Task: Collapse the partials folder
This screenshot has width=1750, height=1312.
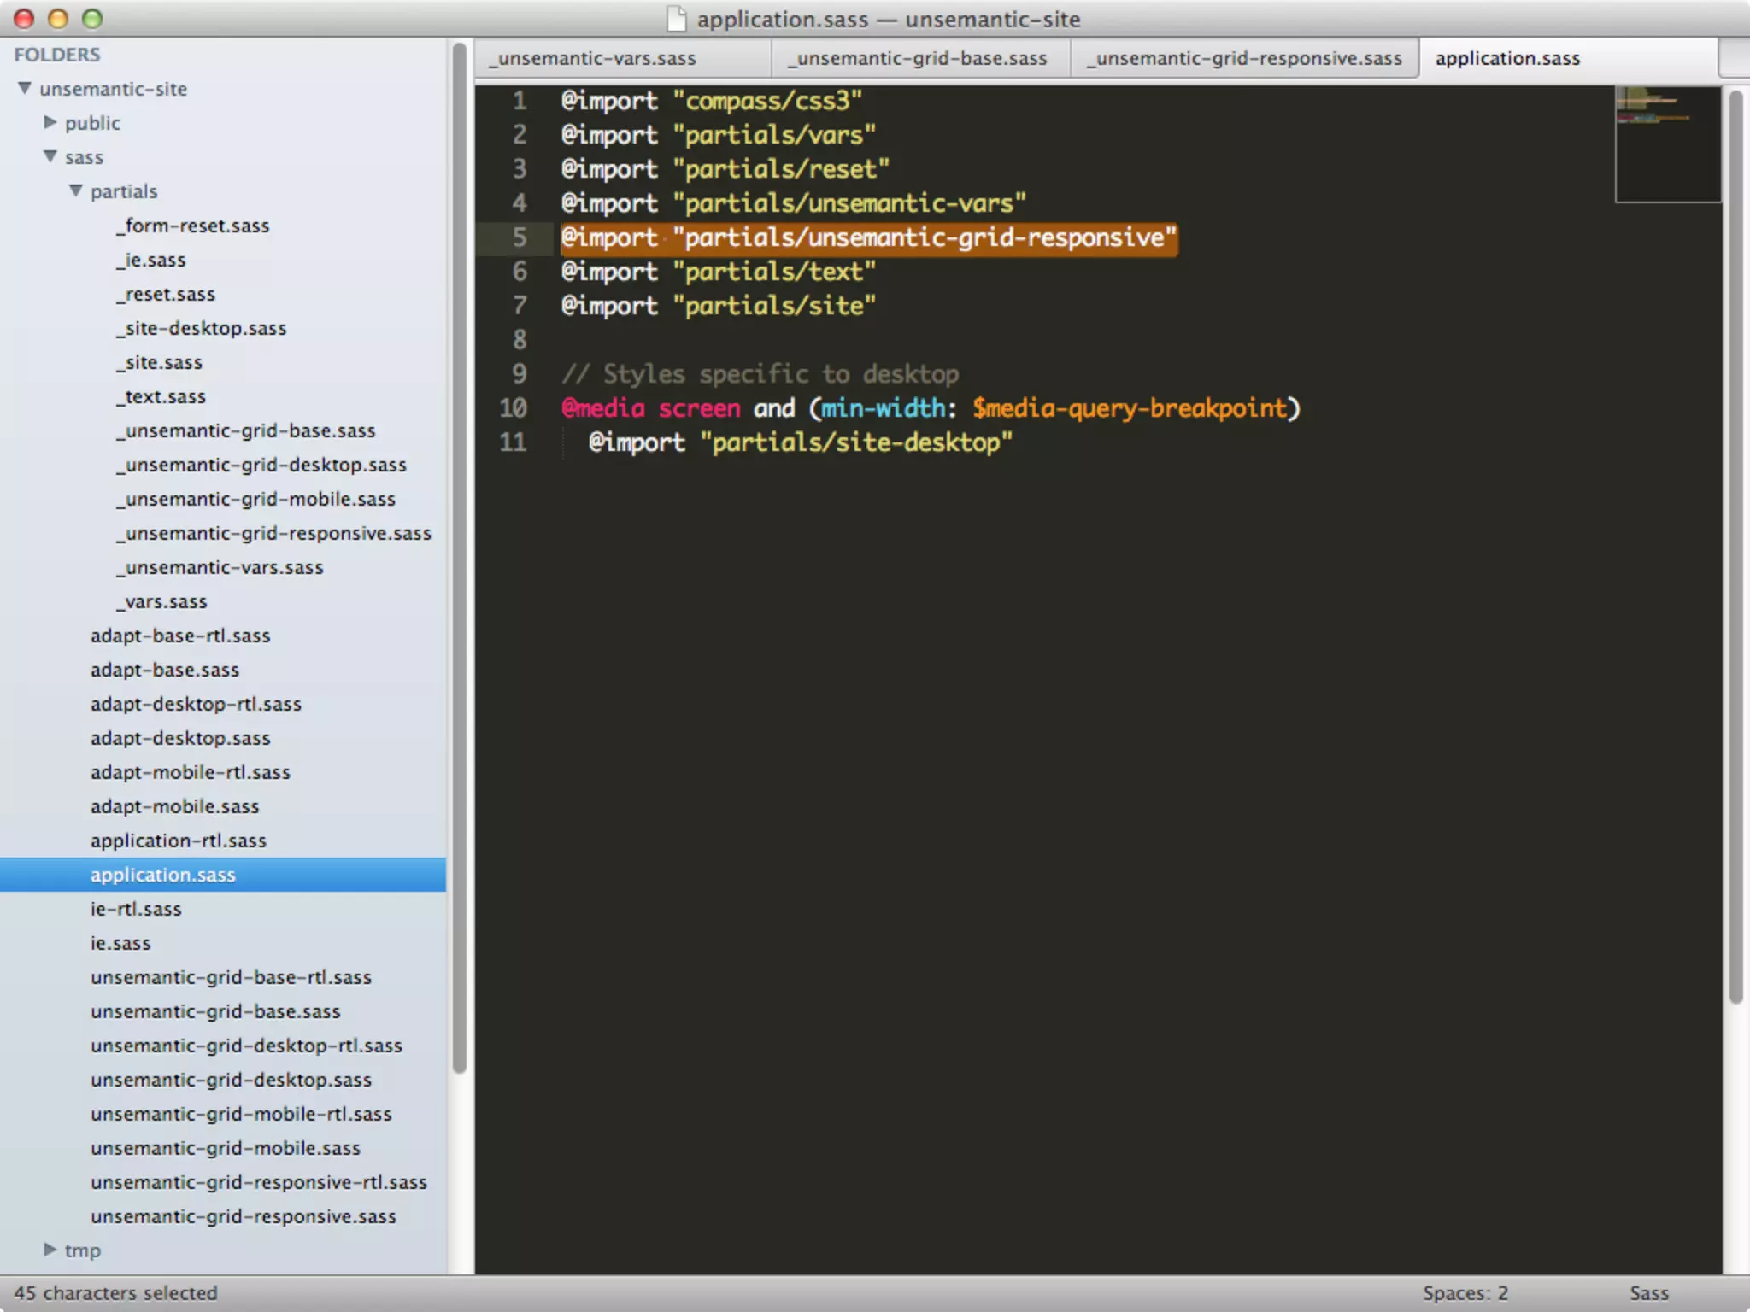Action: click(x=76, y=190)
